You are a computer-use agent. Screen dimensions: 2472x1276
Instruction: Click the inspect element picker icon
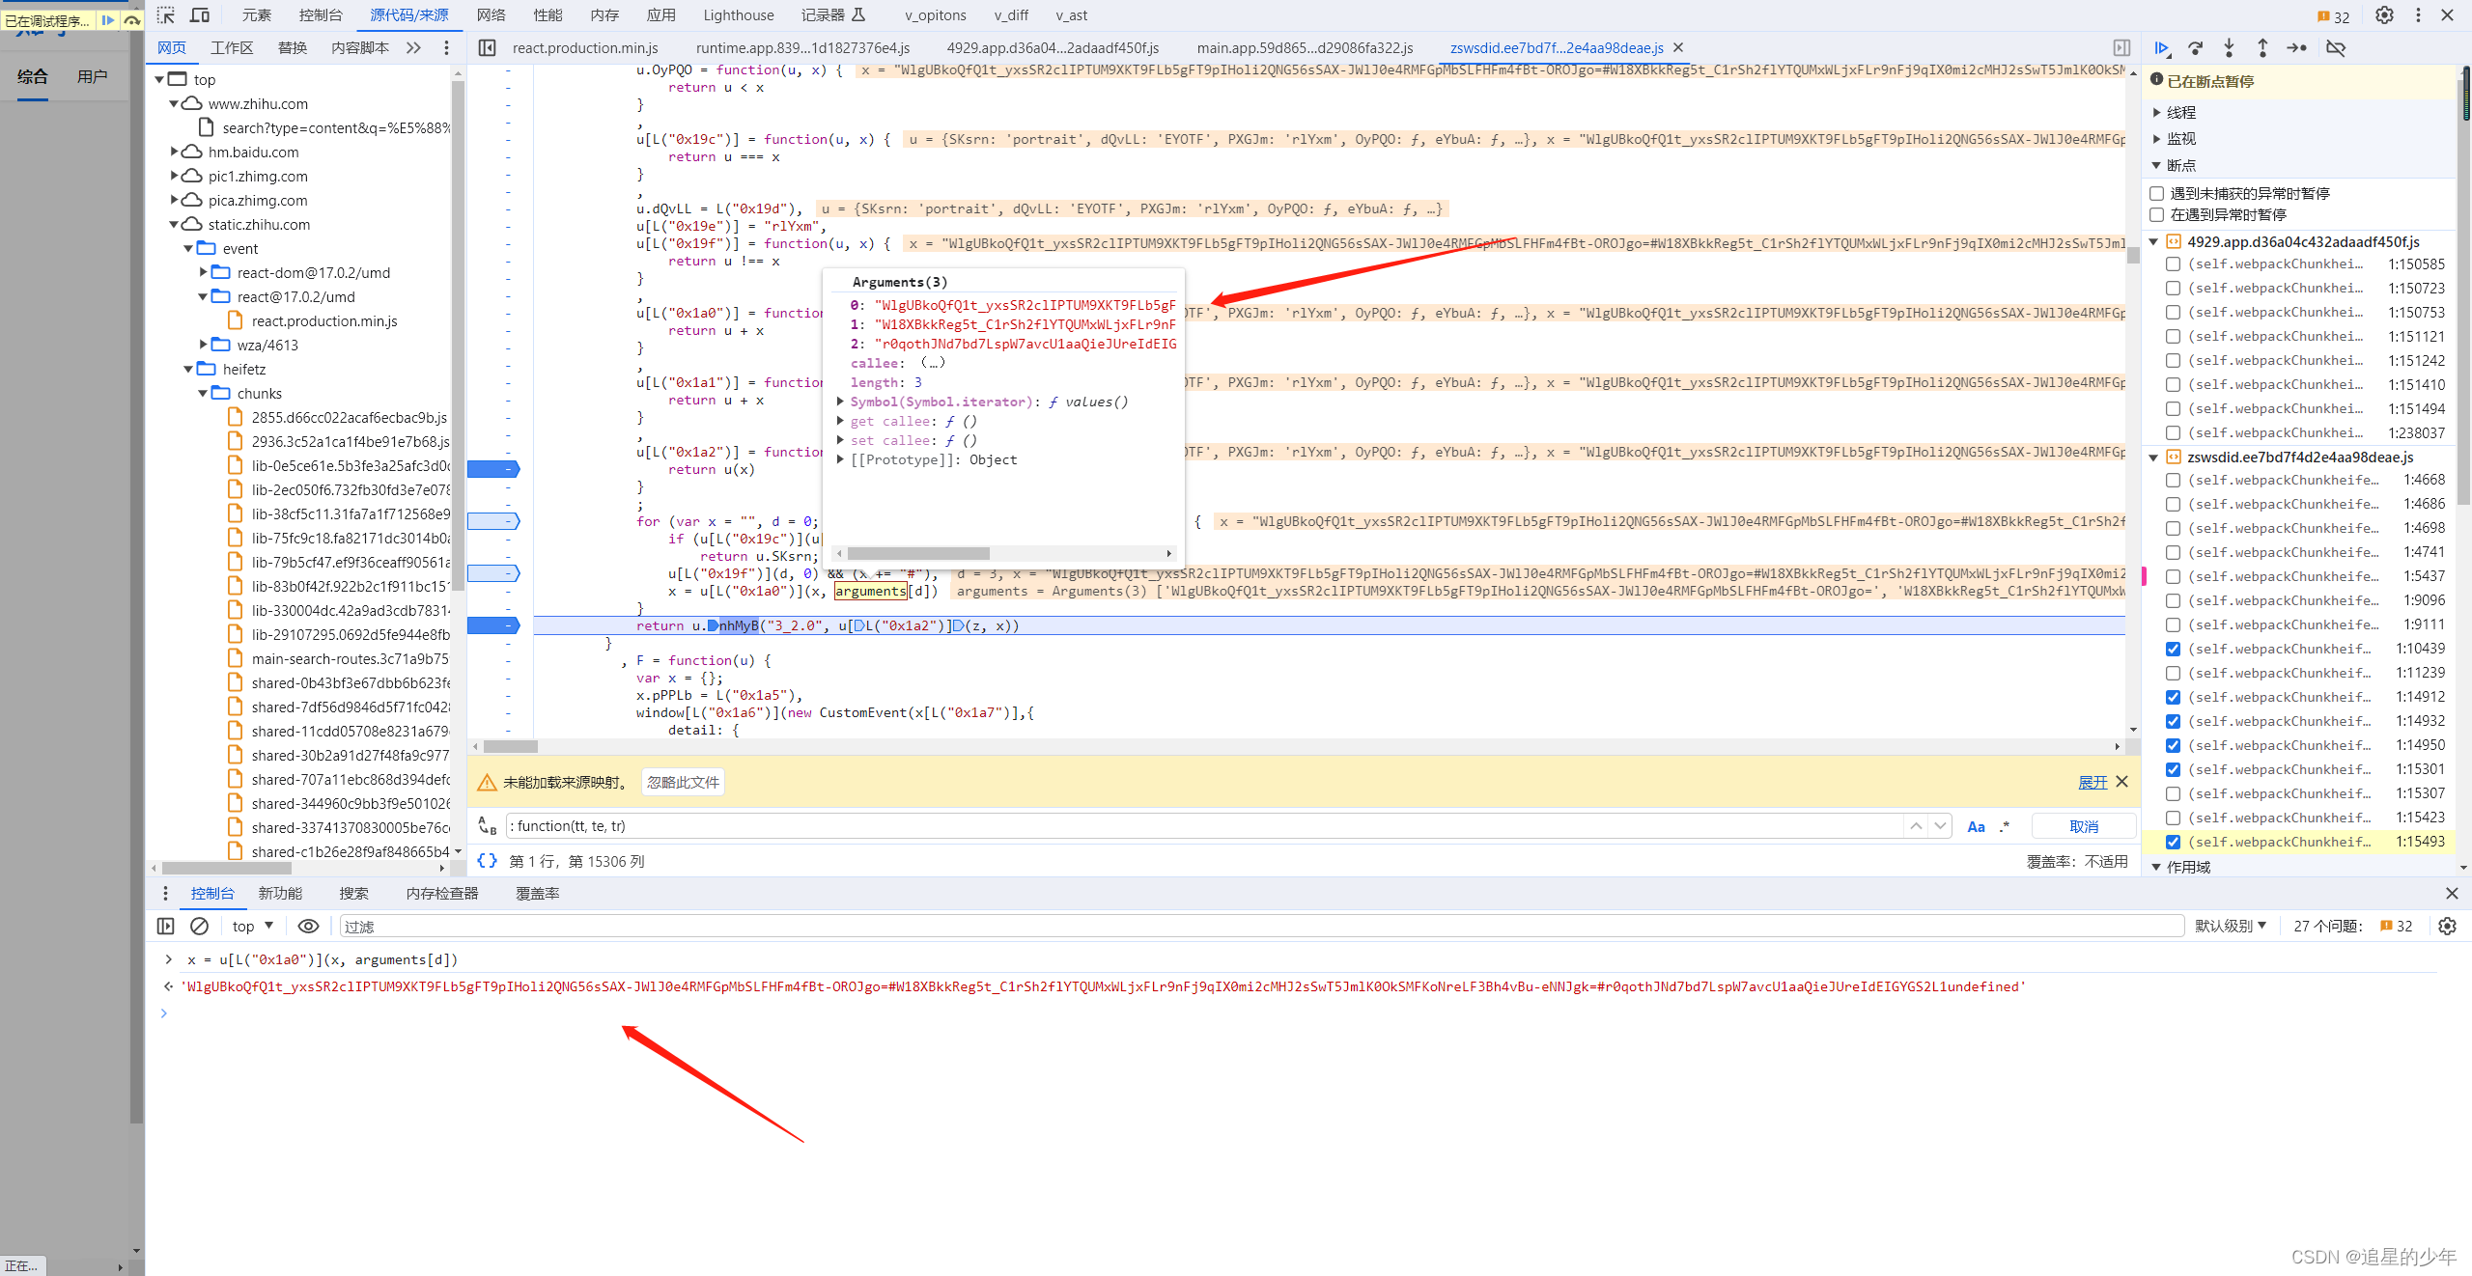pyautogui.click(x=166, y=14)
